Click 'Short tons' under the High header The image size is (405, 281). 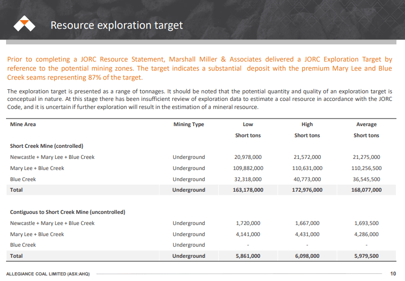point(307,135)
